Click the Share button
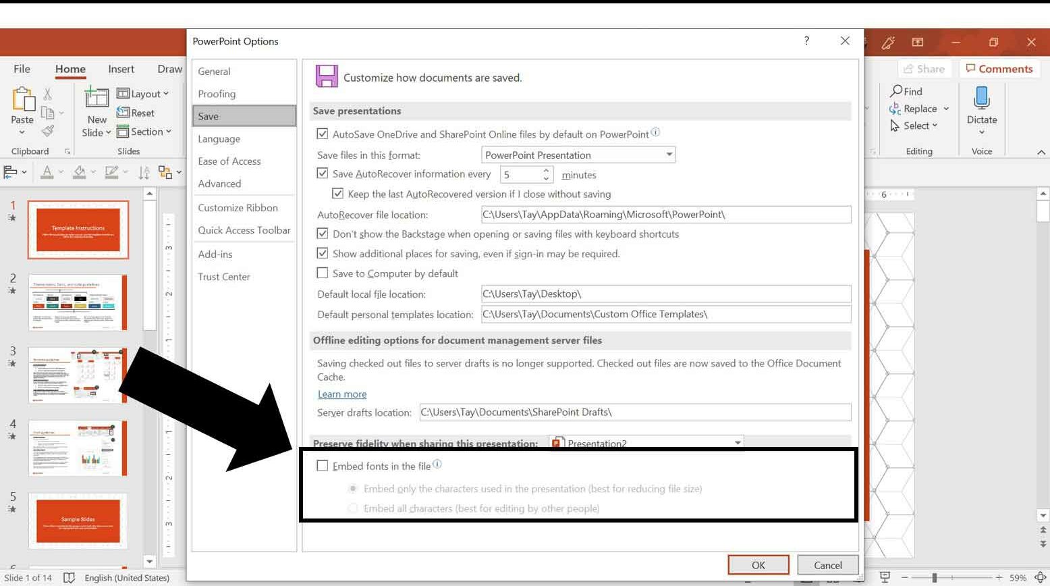The image size is (1050, 586). [924, 69]
